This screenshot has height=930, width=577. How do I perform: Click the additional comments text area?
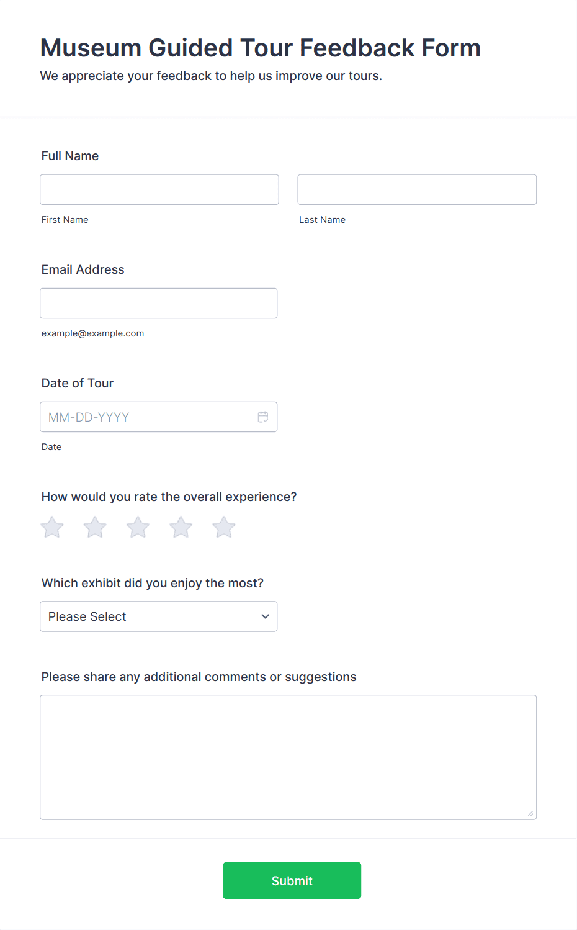pos(288,757)
